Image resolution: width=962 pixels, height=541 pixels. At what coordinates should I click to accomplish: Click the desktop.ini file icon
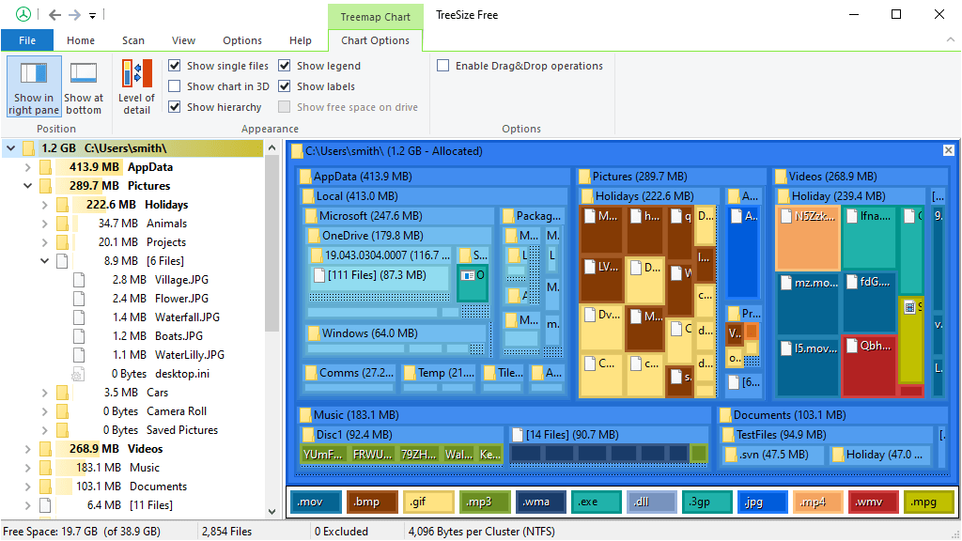click(x=79, y=374)
